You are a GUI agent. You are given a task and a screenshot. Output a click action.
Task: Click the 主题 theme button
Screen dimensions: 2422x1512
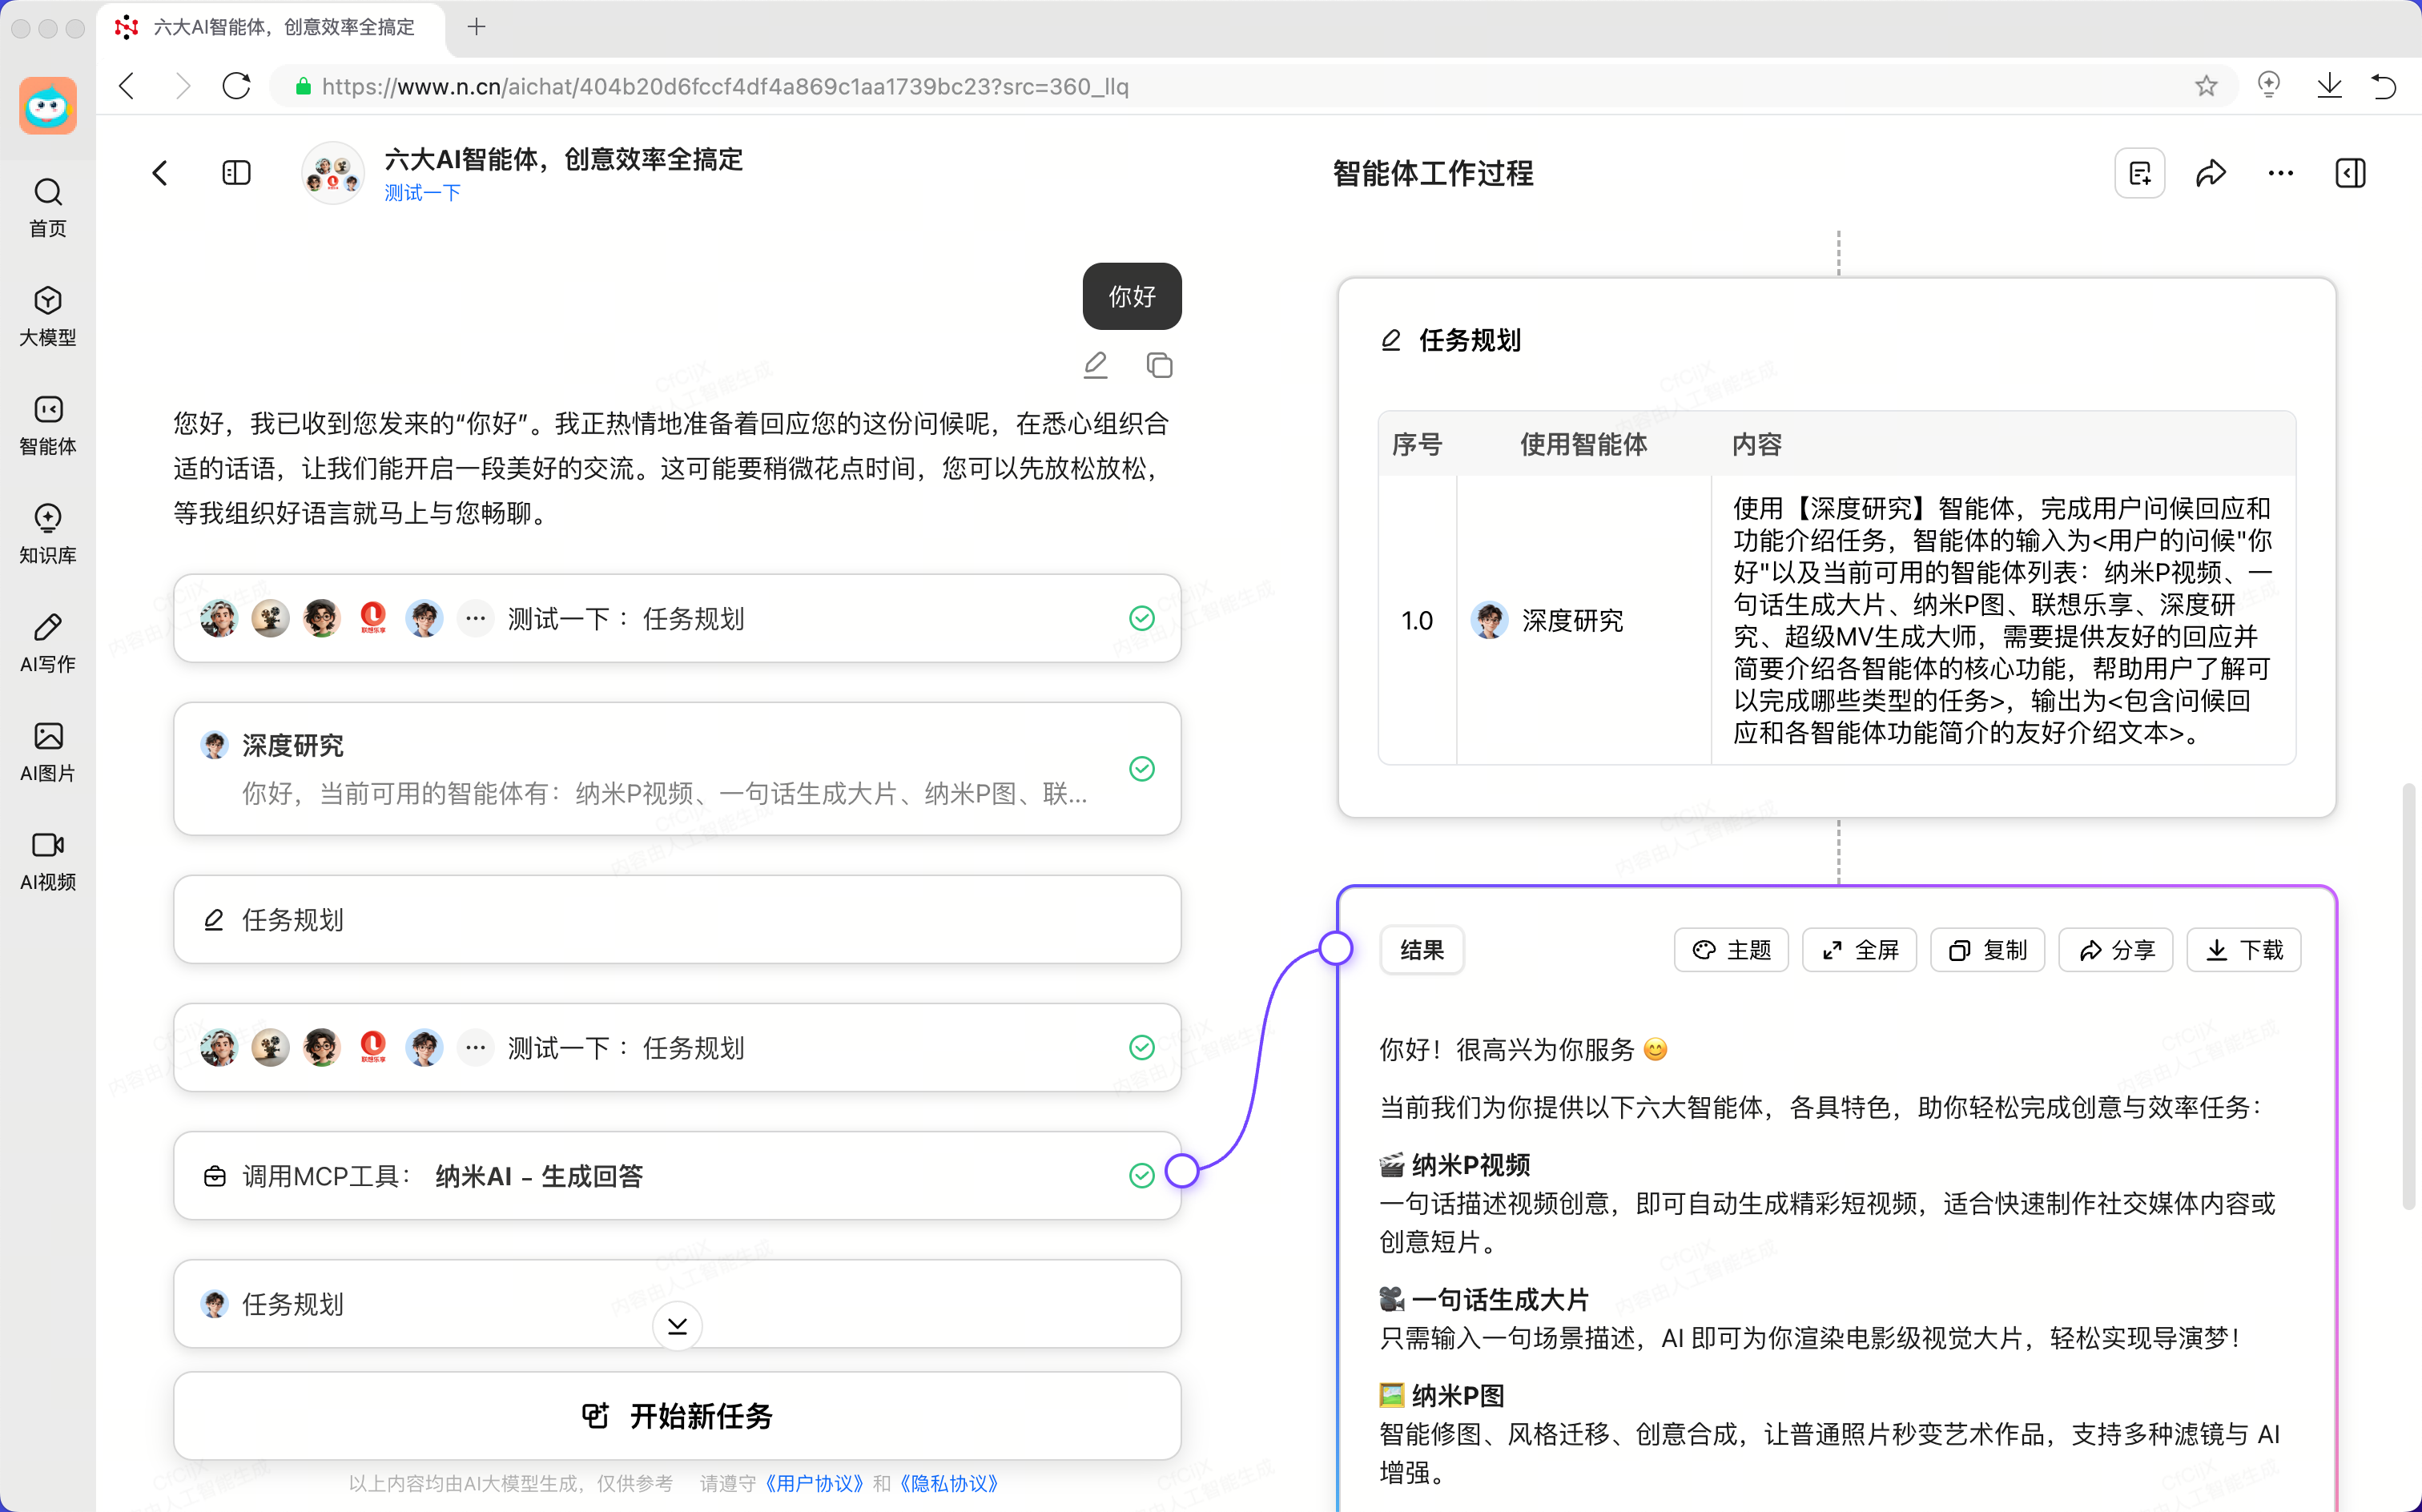coord(1731,949)
